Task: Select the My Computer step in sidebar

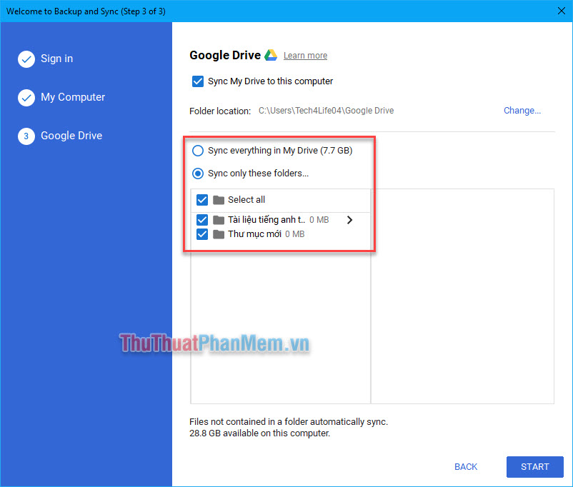Action: pyautogui.click(x=72, y=97)
